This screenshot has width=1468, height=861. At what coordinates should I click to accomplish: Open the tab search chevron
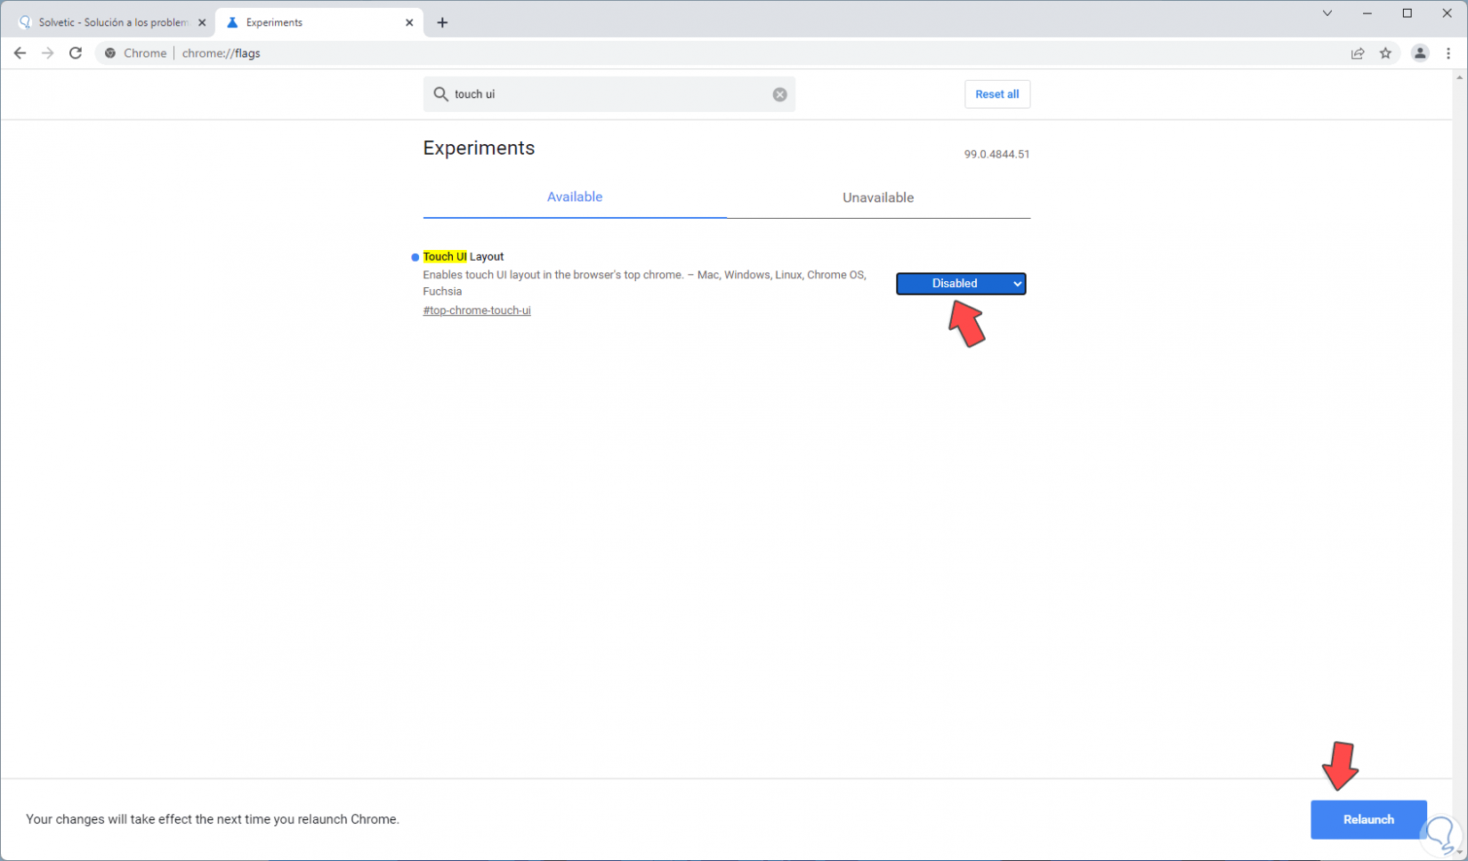1327,13
